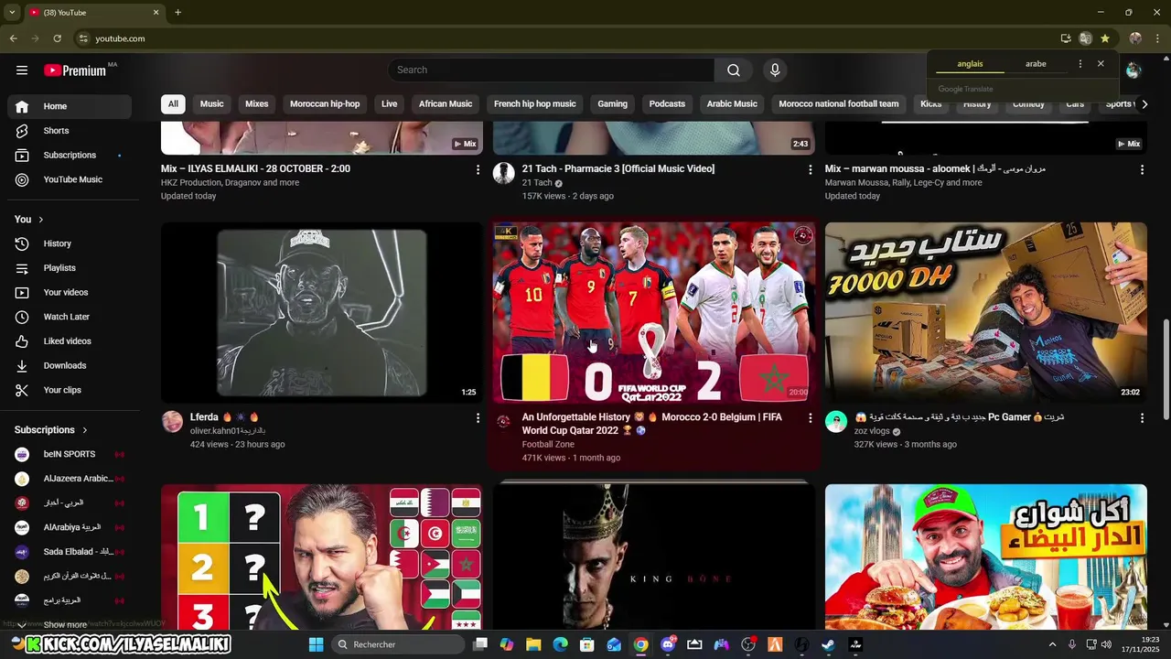Open File Explorer from taskbar

pyautogui.click(x=533, y=644)
